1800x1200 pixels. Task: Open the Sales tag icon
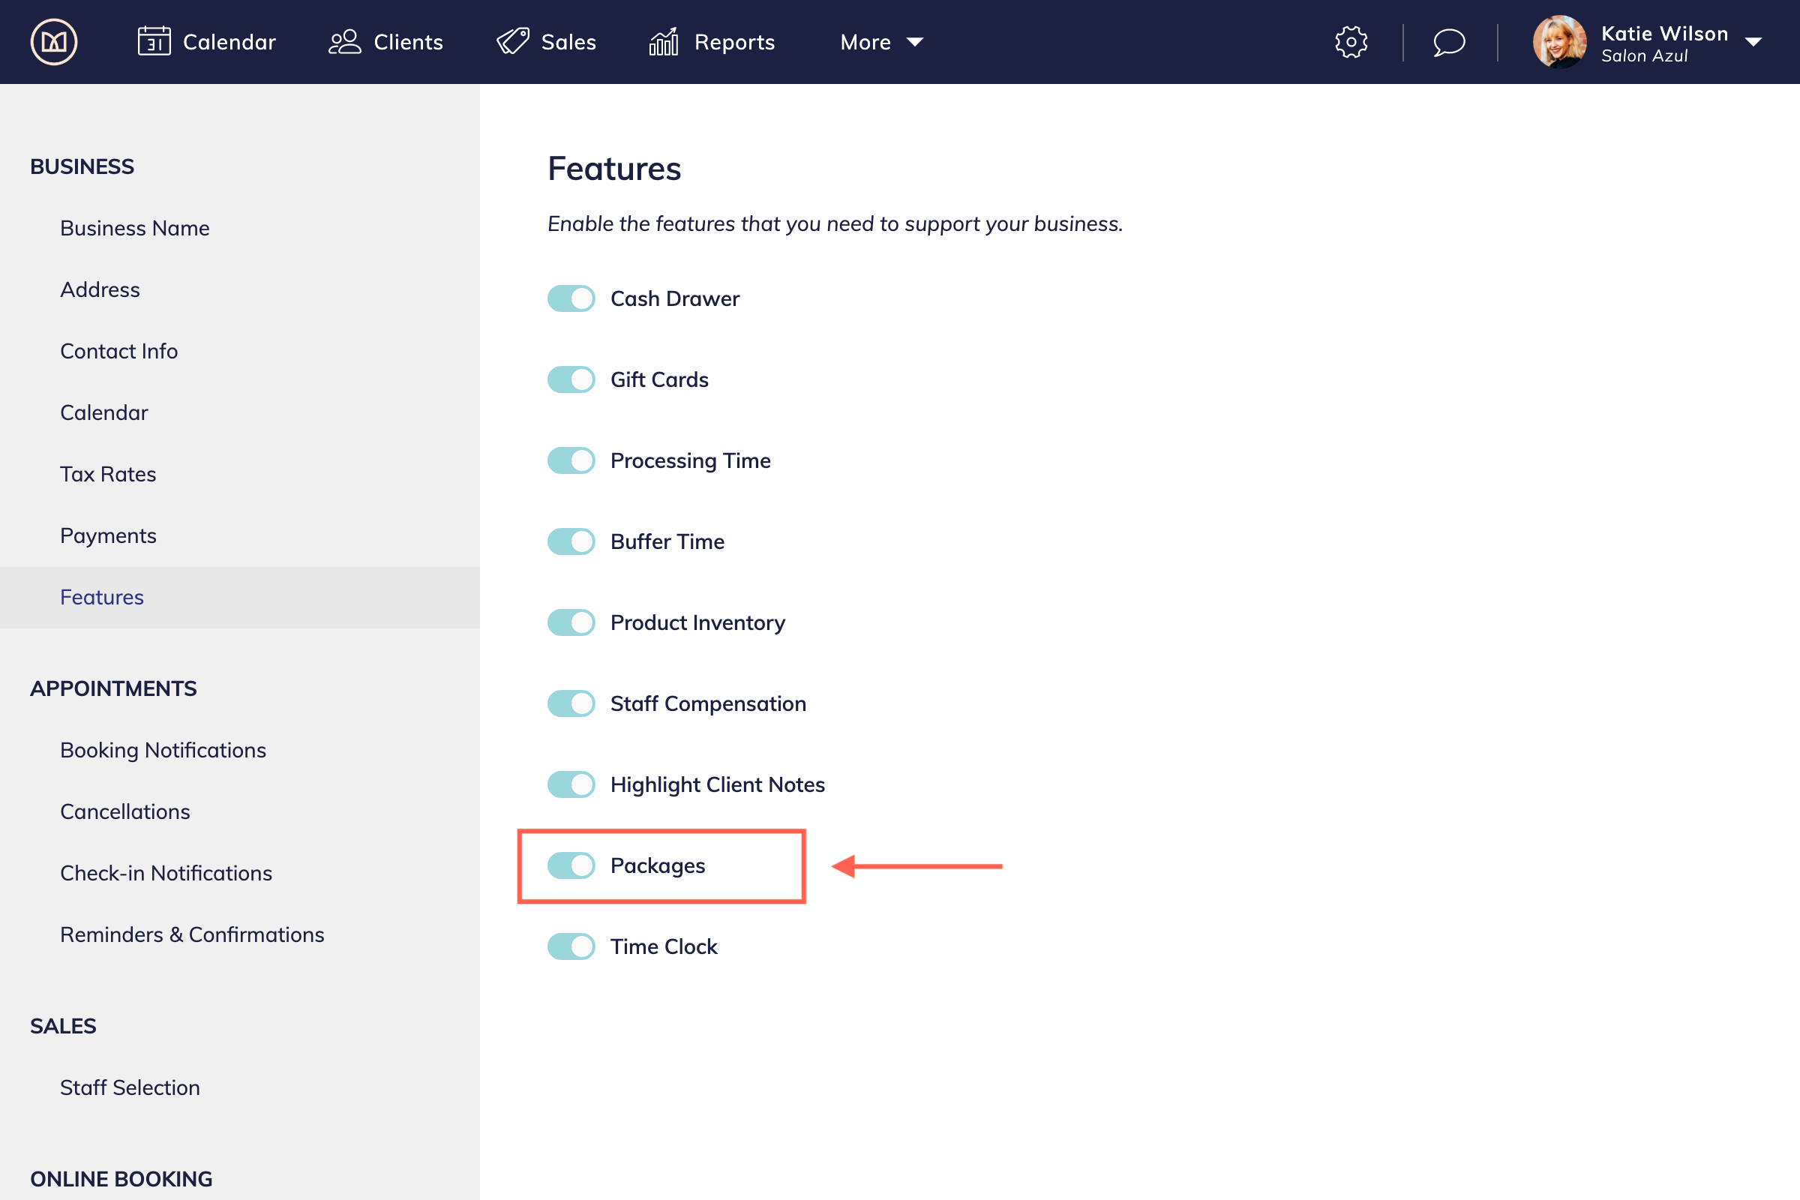[513, 41]
